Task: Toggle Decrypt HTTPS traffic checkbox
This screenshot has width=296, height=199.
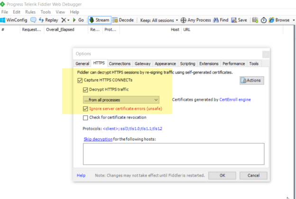Action: pos(85,90)
